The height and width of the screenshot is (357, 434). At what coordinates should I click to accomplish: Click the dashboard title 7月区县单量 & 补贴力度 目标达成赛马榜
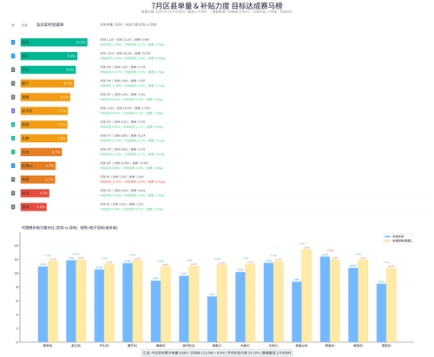pos(217,5)
